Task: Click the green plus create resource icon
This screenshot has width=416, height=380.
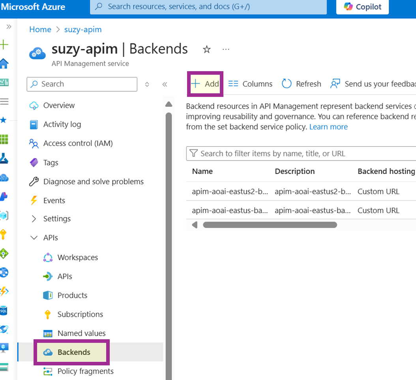Action: click(x=4, y=44)
